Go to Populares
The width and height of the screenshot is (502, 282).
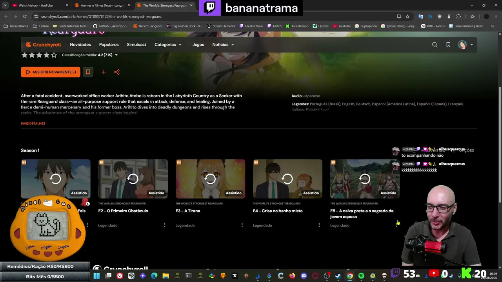click(x=109, y=45)
